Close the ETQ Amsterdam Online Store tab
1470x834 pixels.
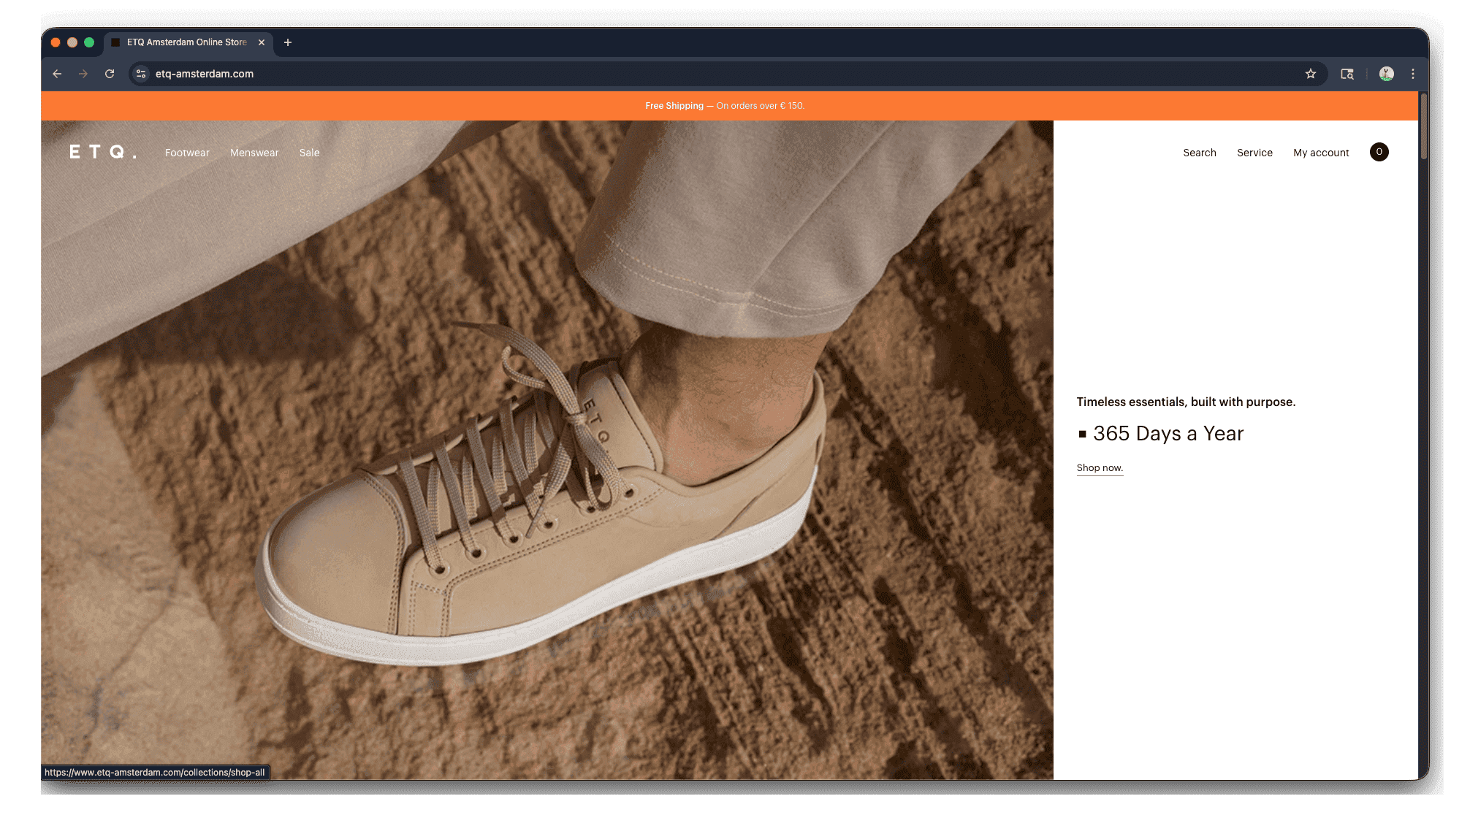262,42
